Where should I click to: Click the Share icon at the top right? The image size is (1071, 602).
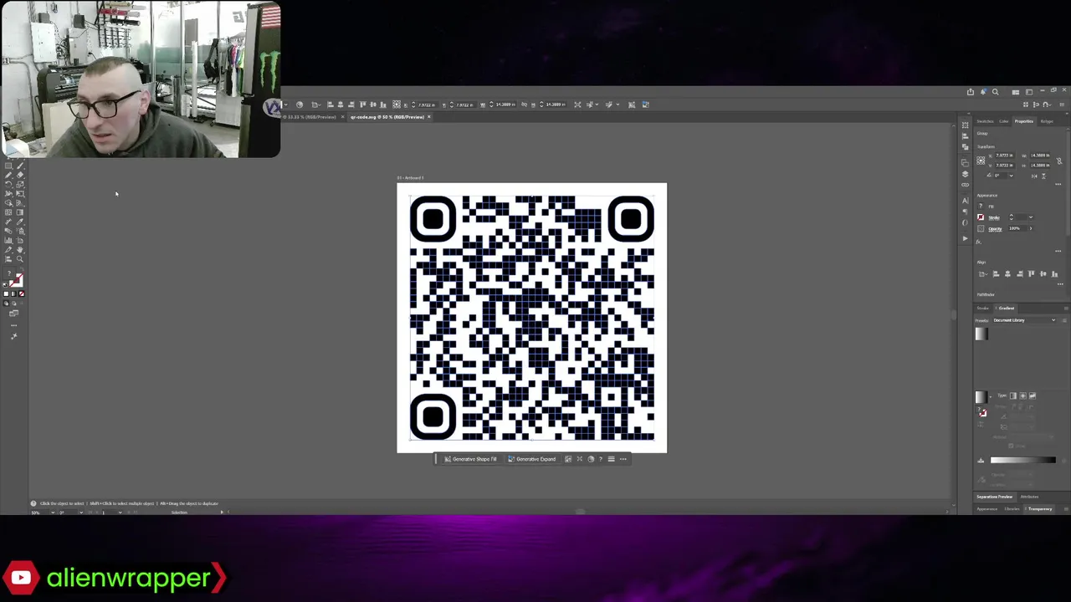pyautogui.click(x=971, y=92)
